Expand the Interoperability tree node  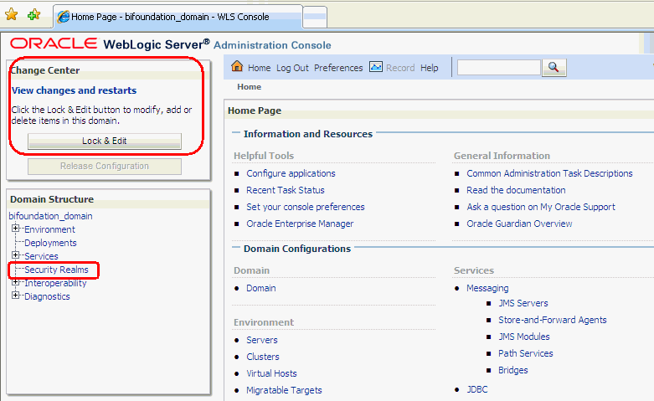[x=15, y=282]
